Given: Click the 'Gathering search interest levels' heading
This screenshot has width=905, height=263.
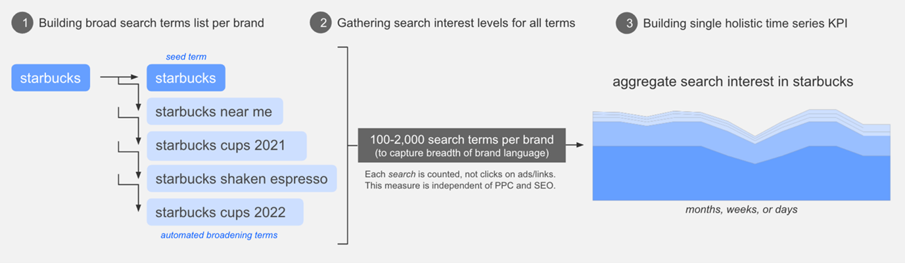Looking at the screenshot, I should 456,23.
